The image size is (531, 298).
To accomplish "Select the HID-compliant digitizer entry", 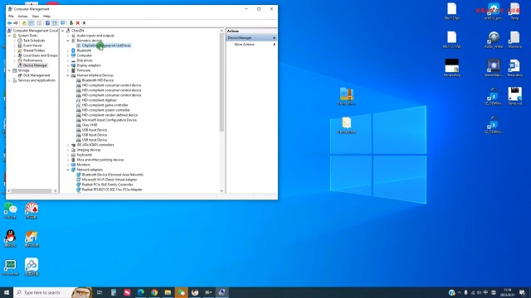I will coord(99,100).
